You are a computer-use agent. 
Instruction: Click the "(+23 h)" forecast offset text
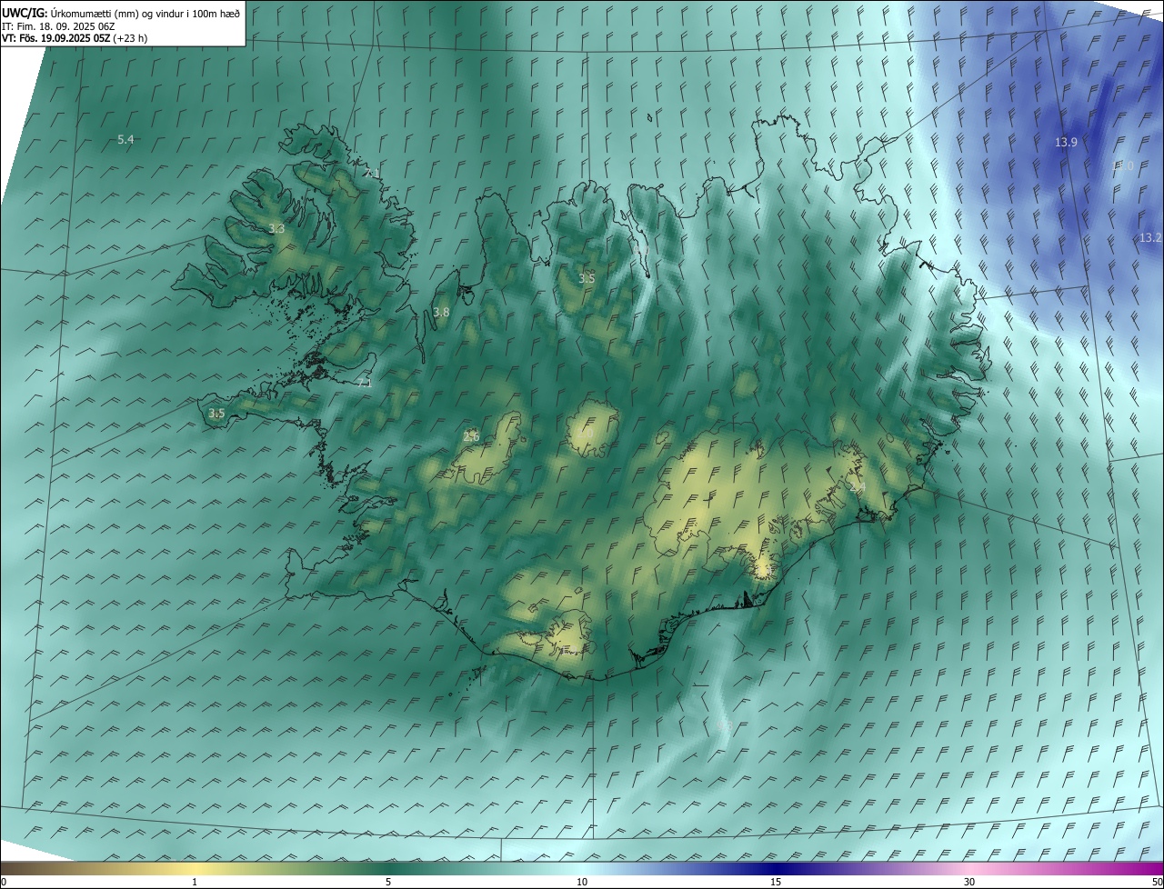point(131,38)
